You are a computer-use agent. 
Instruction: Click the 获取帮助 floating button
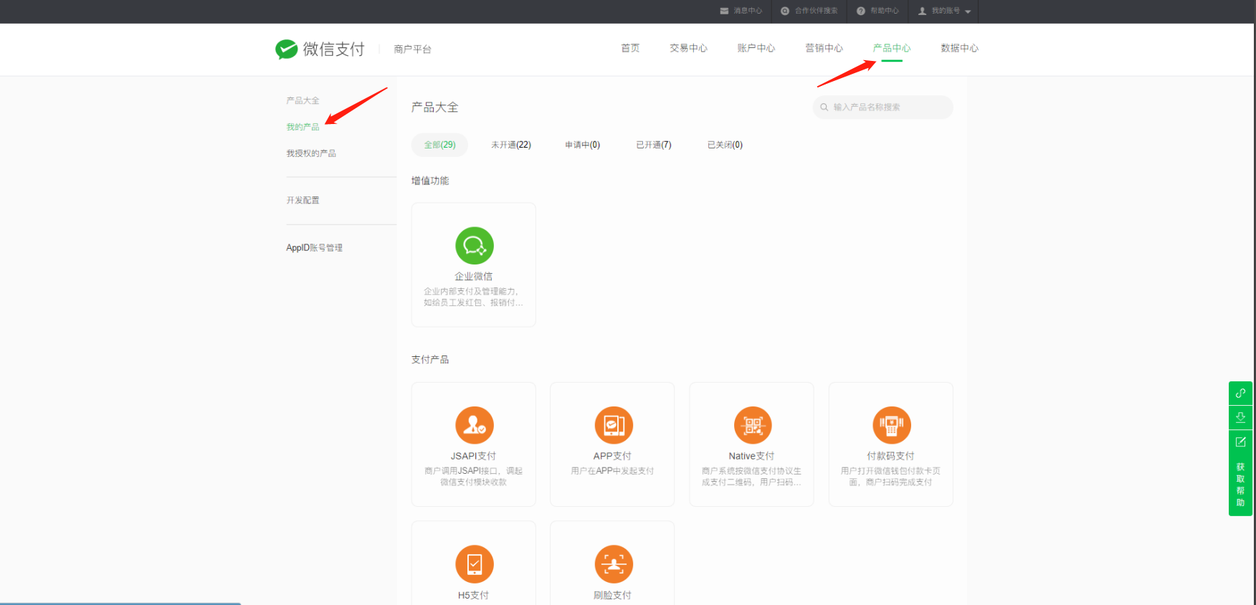[x=1240, y=484]
